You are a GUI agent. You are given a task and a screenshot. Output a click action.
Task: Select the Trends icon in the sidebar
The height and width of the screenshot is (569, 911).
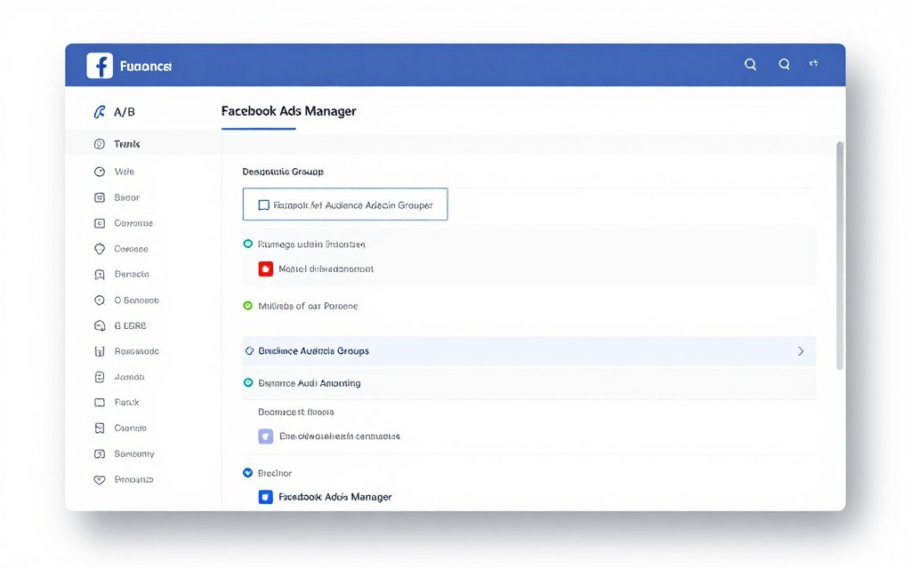(x=98, y=143)
